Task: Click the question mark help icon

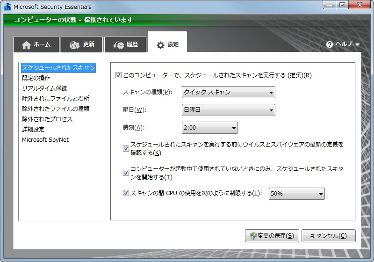Action: point(330,44)
